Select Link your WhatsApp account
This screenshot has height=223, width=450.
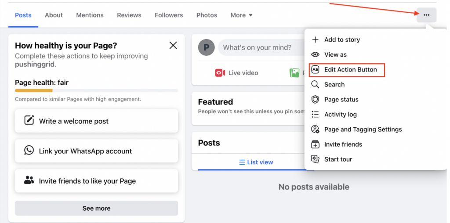coord(96,151)
